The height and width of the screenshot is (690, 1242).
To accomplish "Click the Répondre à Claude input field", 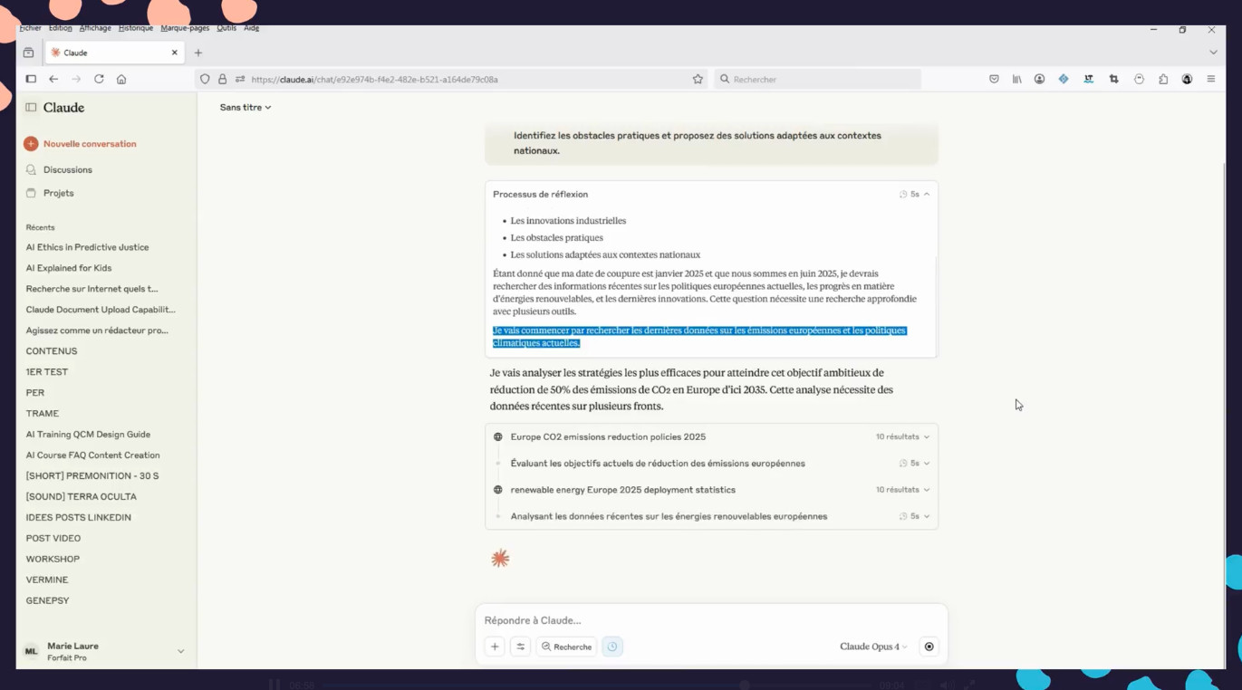I will point(711,620).
